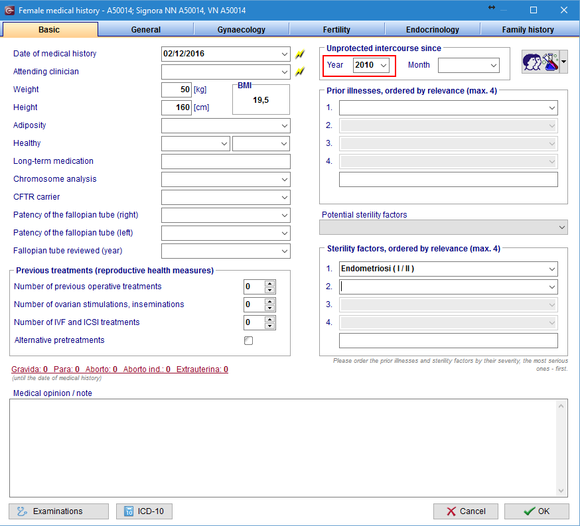This screenshot has width=580, height=526.
Task: Open sterility factor 2 dropdown
Action: (552, 287)
